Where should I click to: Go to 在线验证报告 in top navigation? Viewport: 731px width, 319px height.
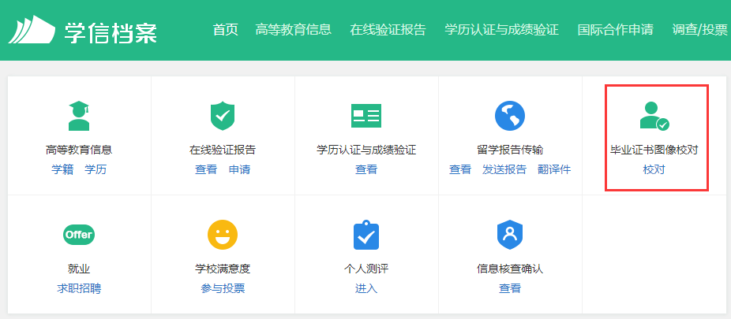point(388,30)
